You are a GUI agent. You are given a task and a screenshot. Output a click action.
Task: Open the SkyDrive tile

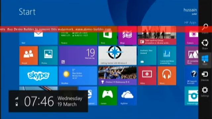(127, 96)
